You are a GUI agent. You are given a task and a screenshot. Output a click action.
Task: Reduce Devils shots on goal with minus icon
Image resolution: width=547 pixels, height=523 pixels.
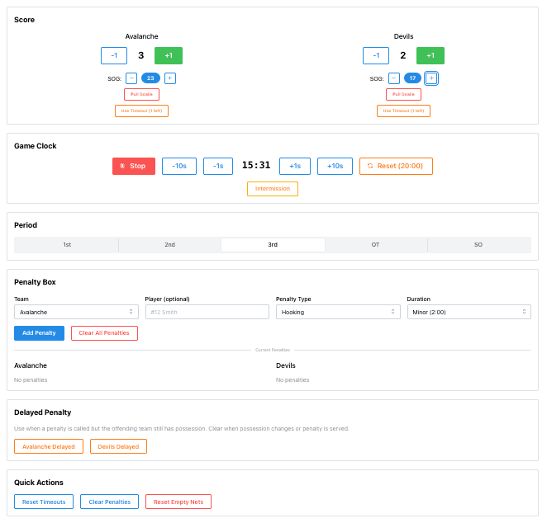(x=394, y=78)
